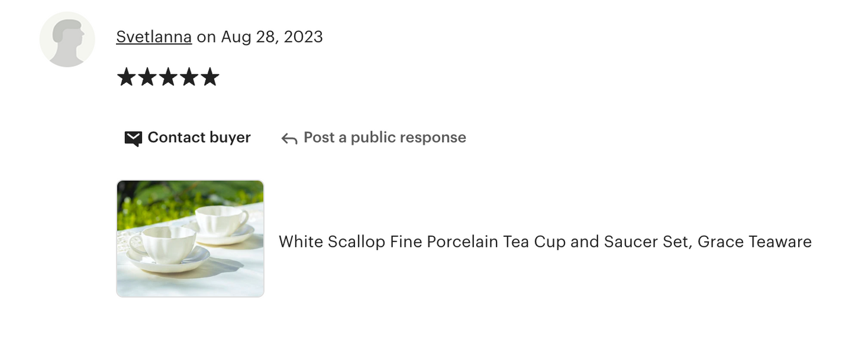This screenshot has width=855, height=345.
Task: Open the White Scallop Tea Cup listing title
Action: [545, 242]
